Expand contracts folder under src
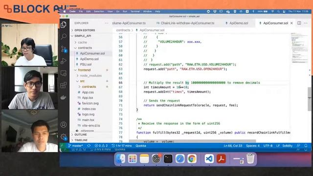The height and width of the screenshot is (176, 313). (x=89, y=87)
